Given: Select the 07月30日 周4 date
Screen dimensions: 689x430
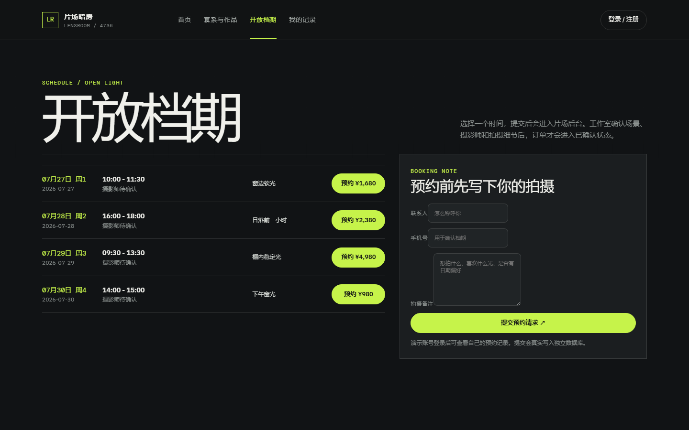Looking at the screenshot, I should click(x=64, y=290).
